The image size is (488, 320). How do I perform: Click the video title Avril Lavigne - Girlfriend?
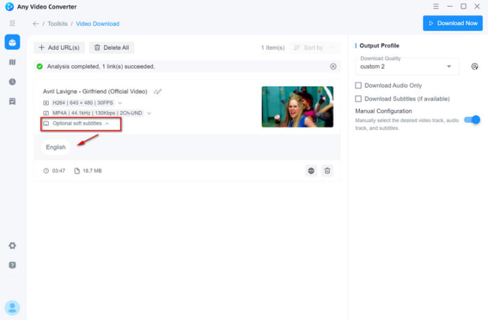[96, 92]
